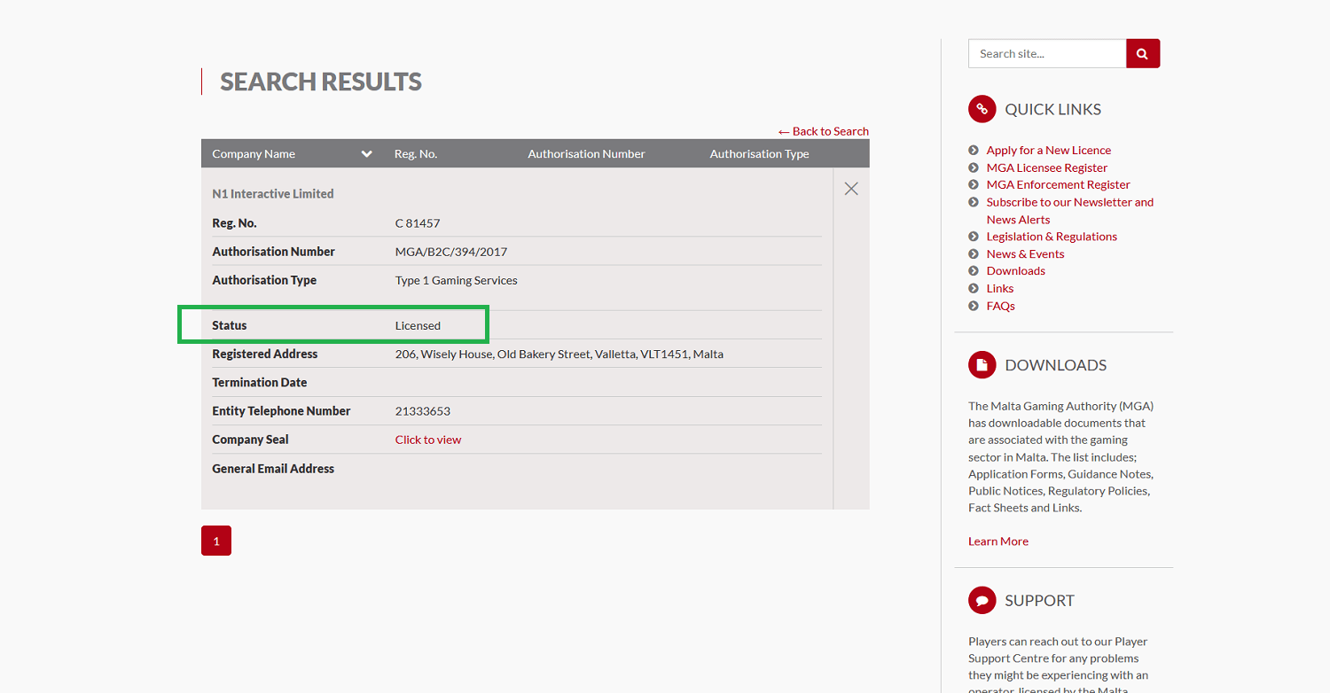Open the FAQs link
1330x693 pixels.
click(1001, 305)
